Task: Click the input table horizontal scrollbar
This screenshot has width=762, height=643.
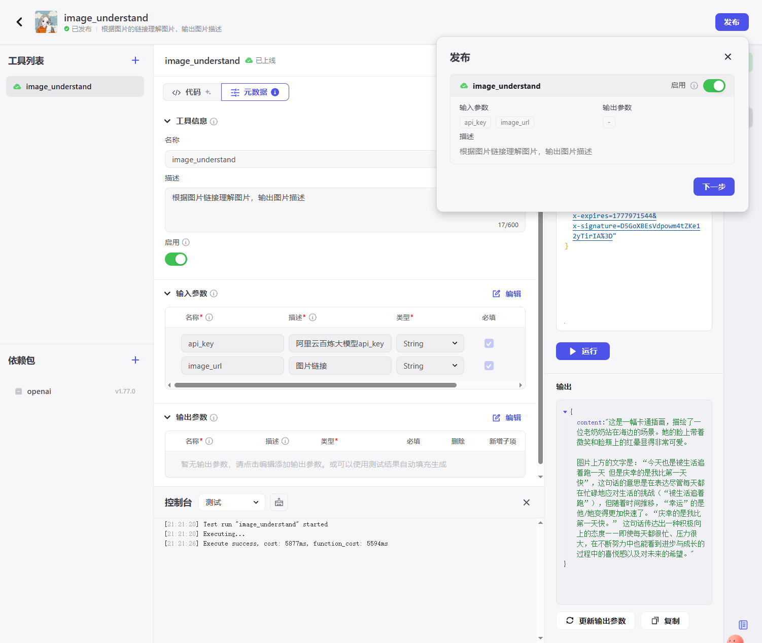Action: (x=316, y=385)
